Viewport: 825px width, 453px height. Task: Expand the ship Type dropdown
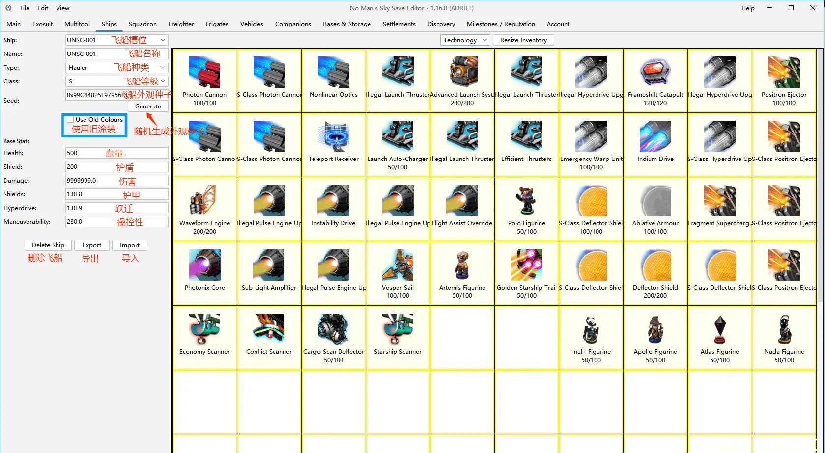click(117, 68)
